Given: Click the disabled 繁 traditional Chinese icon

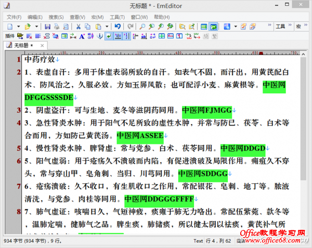Looking at the screenshot, I should [x=214, y=36].
